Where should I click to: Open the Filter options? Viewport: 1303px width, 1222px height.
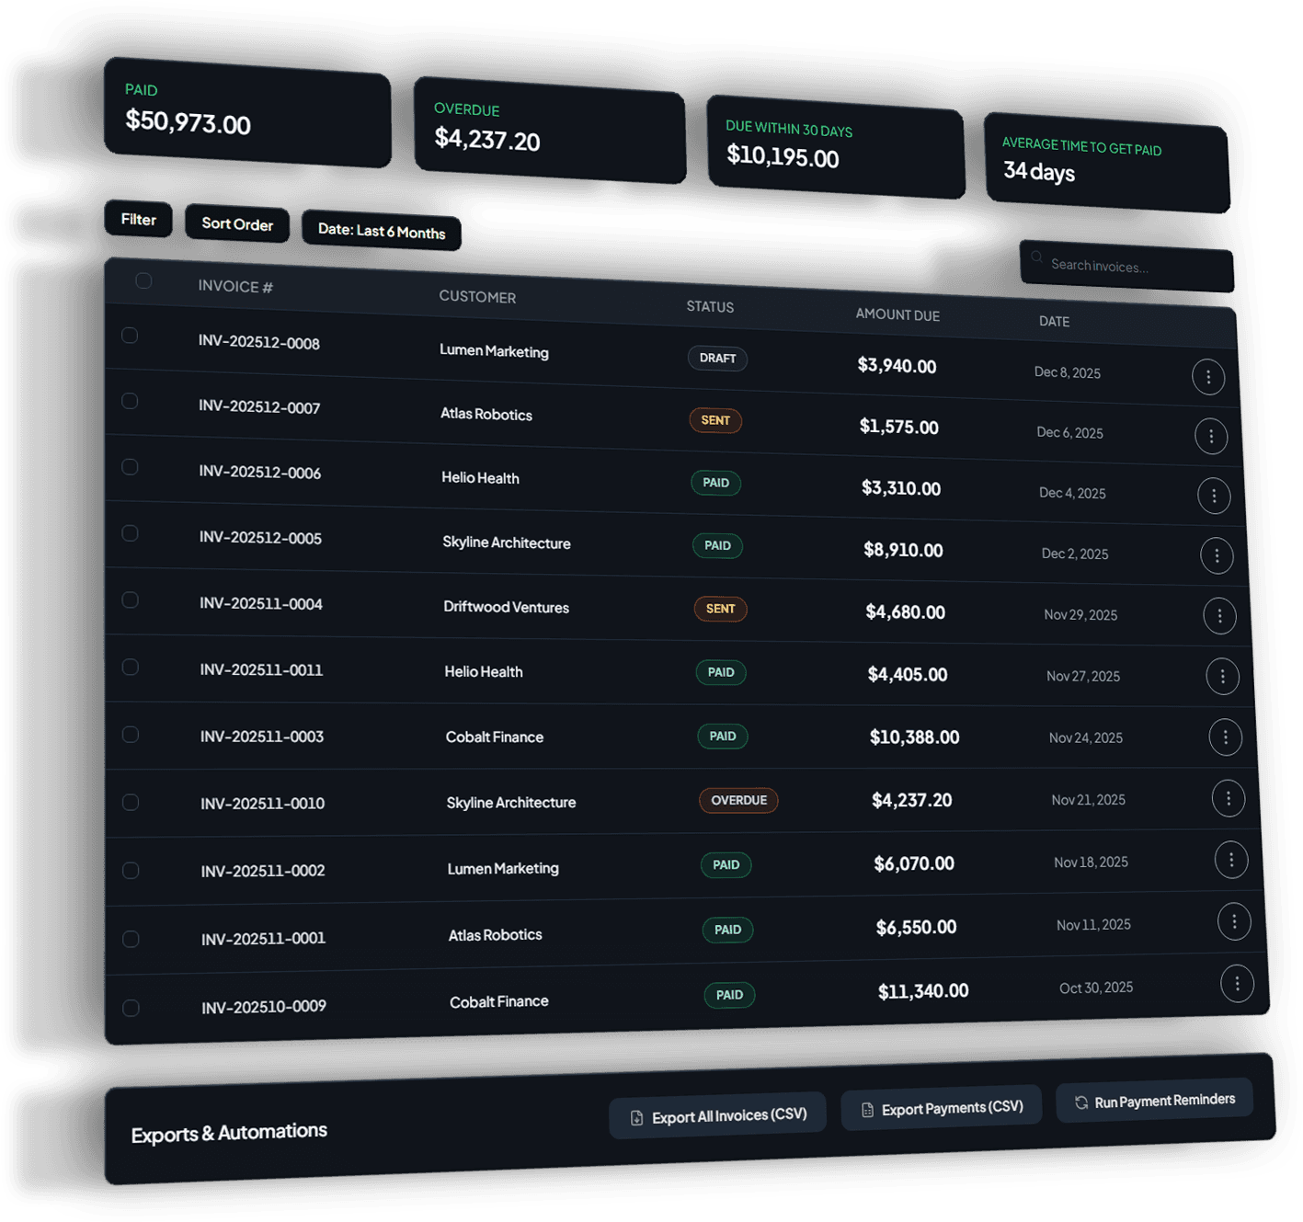137,219
